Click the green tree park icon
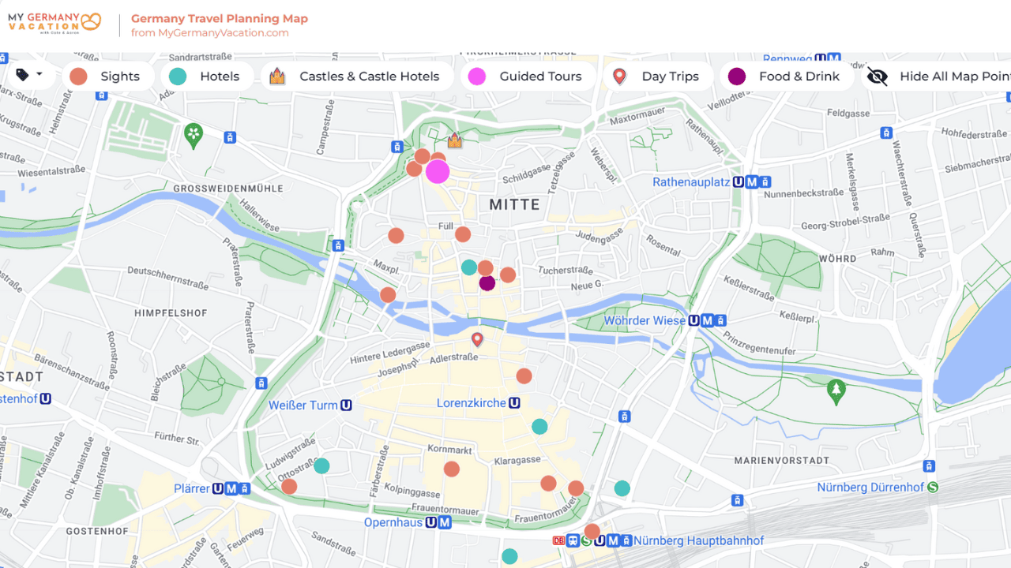Viewport: 1011px width, 568px height. [x=836, y=389]
